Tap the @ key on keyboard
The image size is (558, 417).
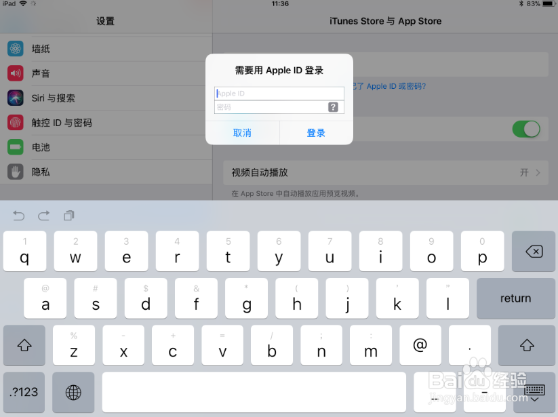pyautogui.click(x=420, y=345)
